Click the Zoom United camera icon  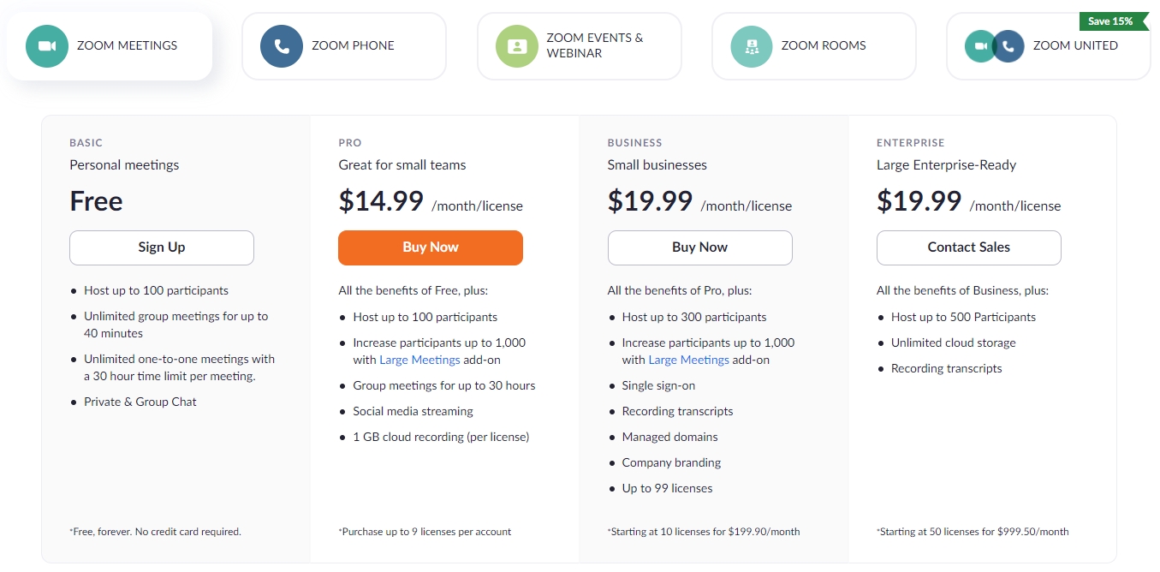pyautogui.click(x=979, y=46)
